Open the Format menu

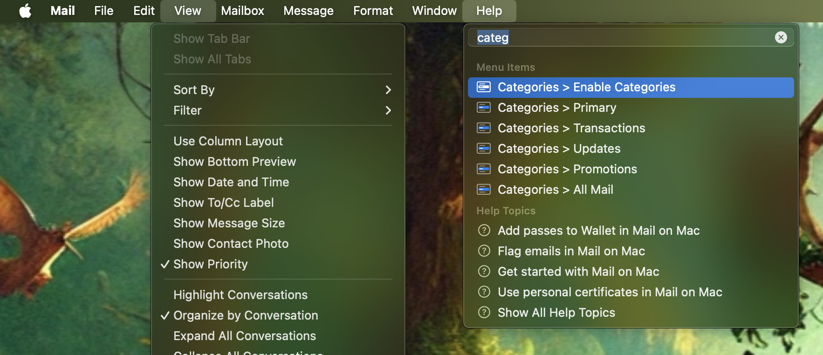pyautogui.click(x=373, y=11)
